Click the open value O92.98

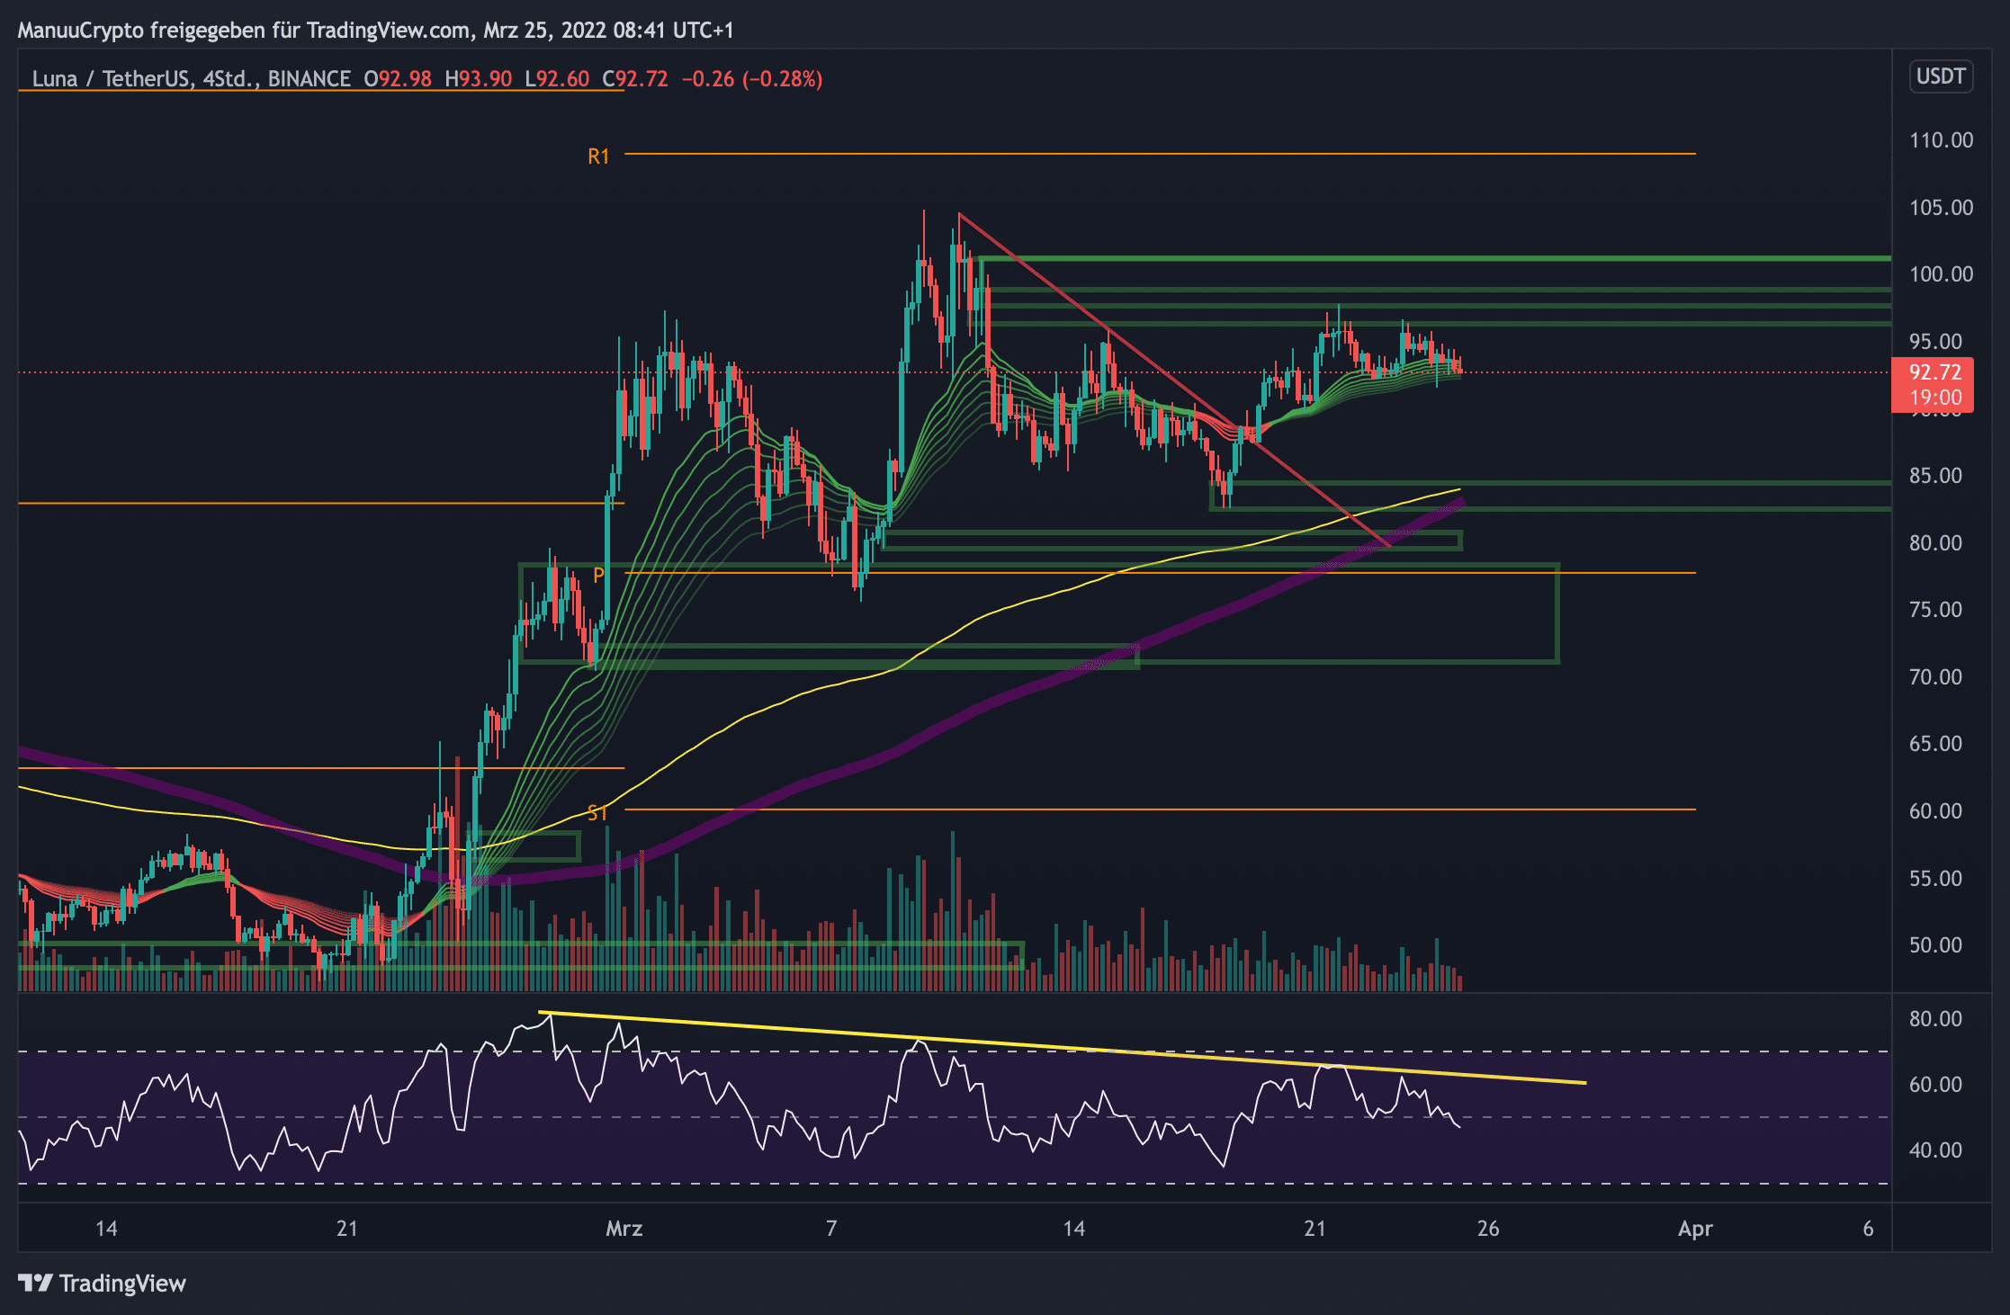click(398, 79)
